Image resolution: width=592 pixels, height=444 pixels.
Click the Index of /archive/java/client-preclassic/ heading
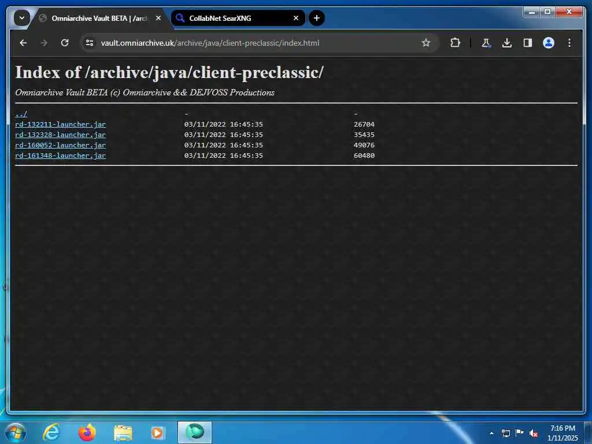pyautogui.click(x=169, y=72)
